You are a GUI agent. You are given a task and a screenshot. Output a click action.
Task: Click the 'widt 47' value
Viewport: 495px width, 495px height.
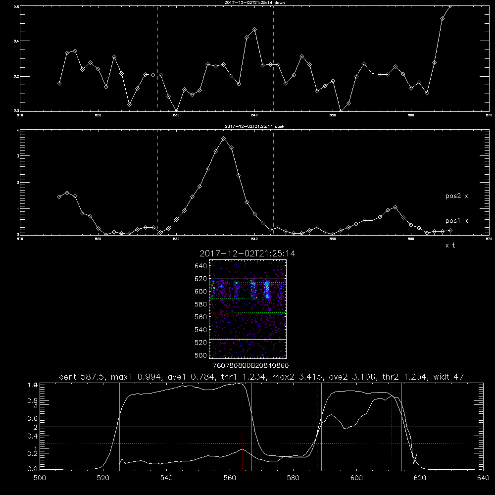[448, 377]
